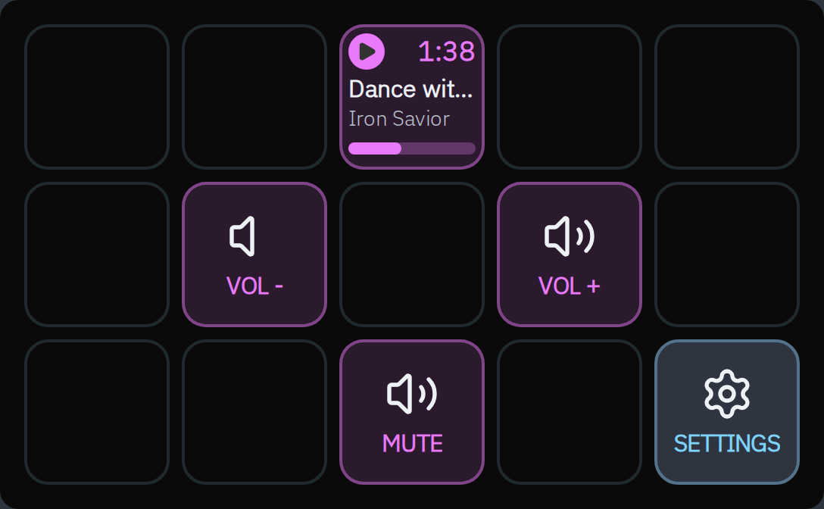Select the empty slot directly above SETTINGS key
Image resolution: width=824 pixels, height=509 pixels.
coord(727,254)
